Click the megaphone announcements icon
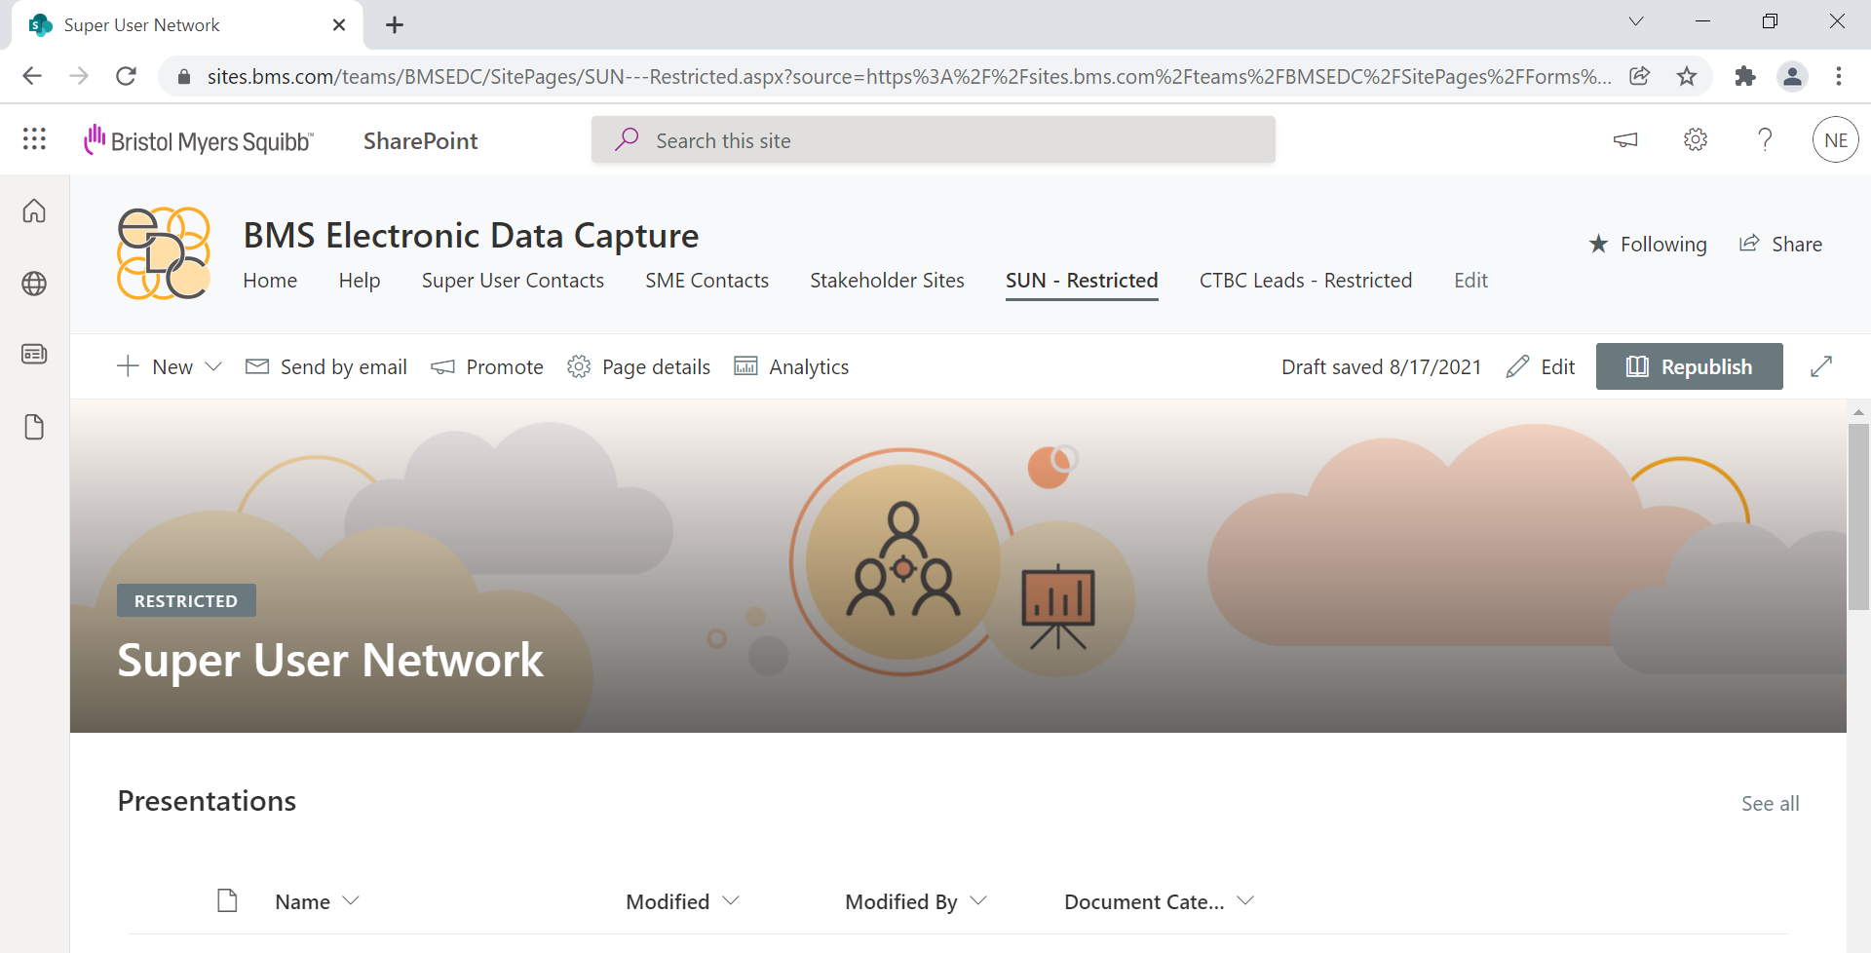The height and width of the screenshot is (953, 1871). pyautogui.click(x=1625, y=140)
